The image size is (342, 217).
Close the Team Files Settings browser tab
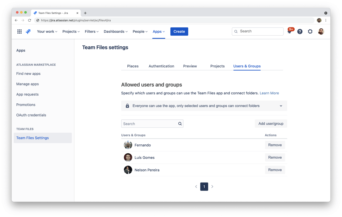tap(78, 13)
